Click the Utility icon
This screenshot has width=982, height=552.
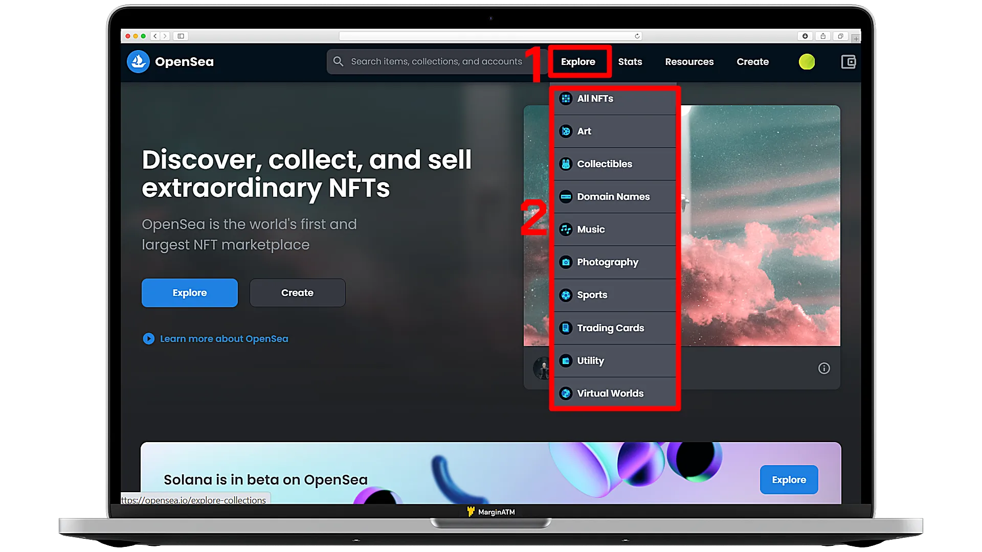(566, 361)
